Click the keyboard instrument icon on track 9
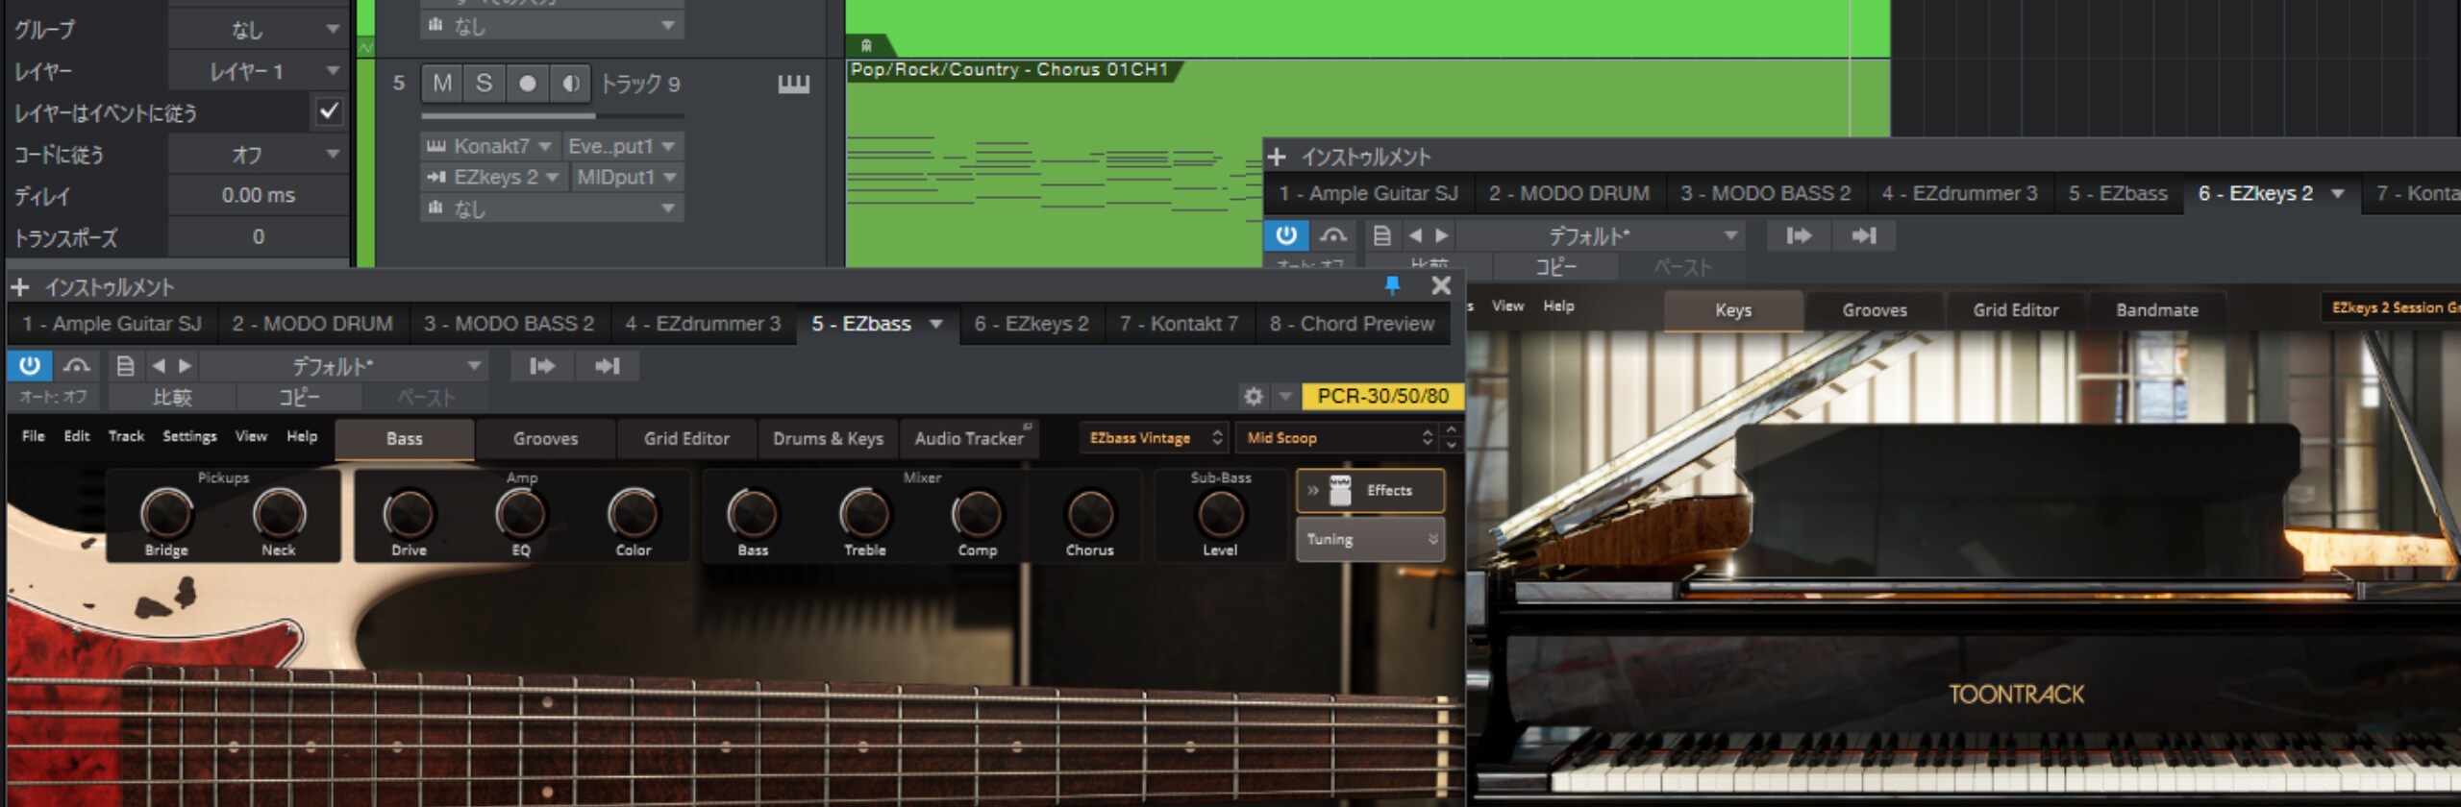Image resolution: width=2461 pixels, height=807 pixels. click(x=794, y=85)
